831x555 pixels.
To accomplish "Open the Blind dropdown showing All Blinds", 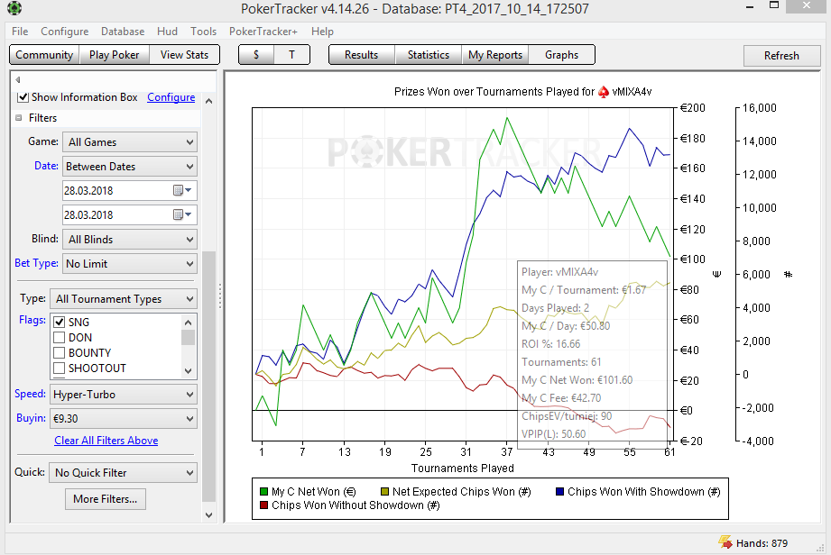I will tap(130, 239).
